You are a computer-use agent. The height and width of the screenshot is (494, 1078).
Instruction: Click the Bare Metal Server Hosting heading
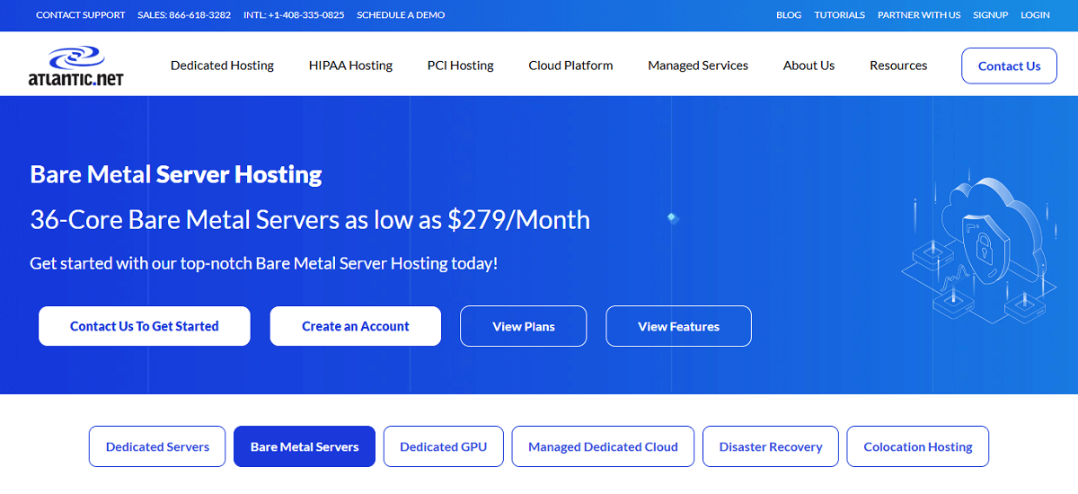176,174
